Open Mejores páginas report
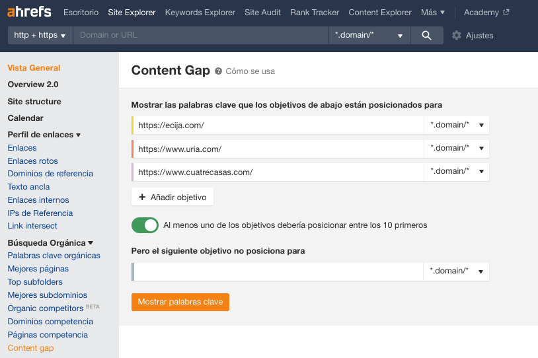538x358 pixels. pos(38,269)
